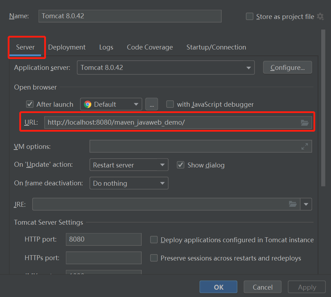Switch to the Deployment tab
This screenshot has width=331, height=297.
click(67, 47)
